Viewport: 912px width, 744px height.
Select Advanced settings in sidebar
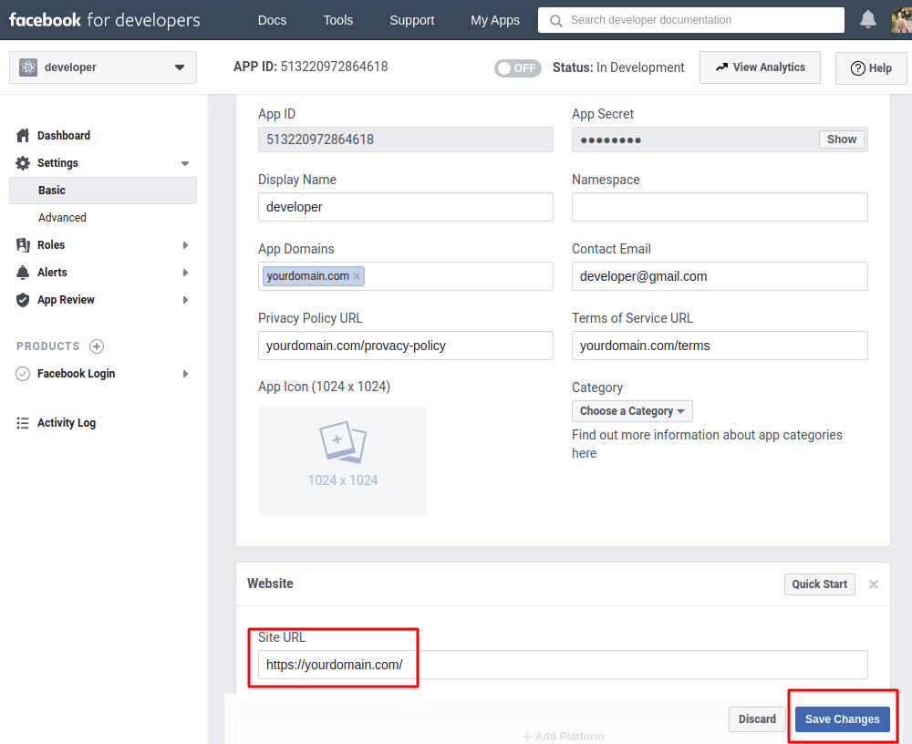[62, 218]
